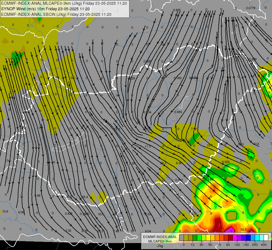Click the map value 15.7
272x250 pixels.
click(209, 145)
